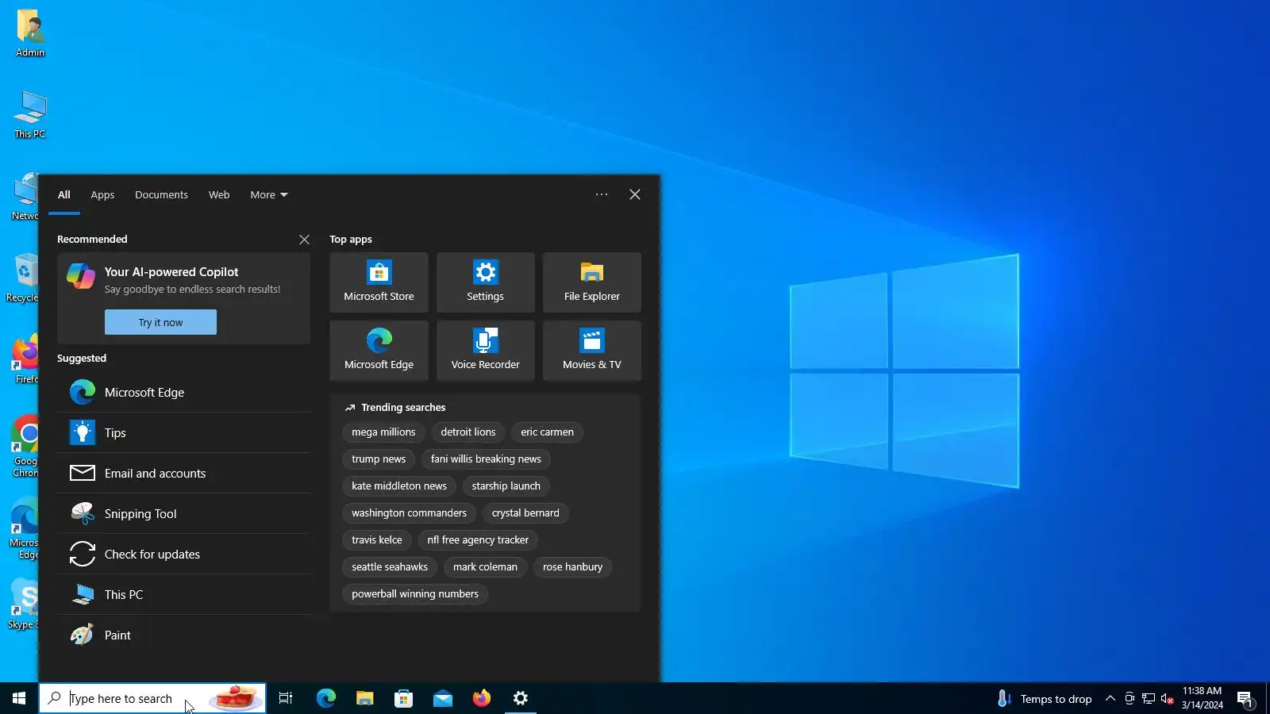Image resolution: width=1270 pixels, height=714 pixels.
Task: Close the search panel
Action: (635, 194)
